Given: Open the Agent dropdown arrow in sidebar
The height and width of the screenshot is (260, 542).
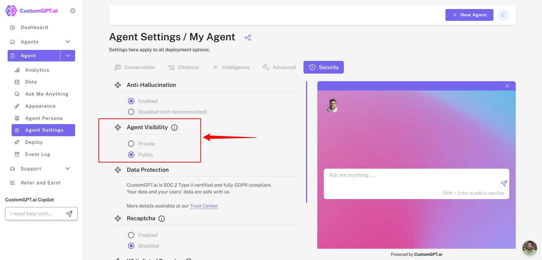Looking at the screenshot, I should (x=68, y=56).
